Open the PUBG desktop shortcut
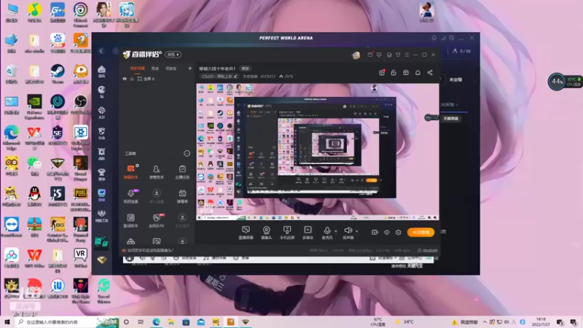583x328 pixels. 80,199
